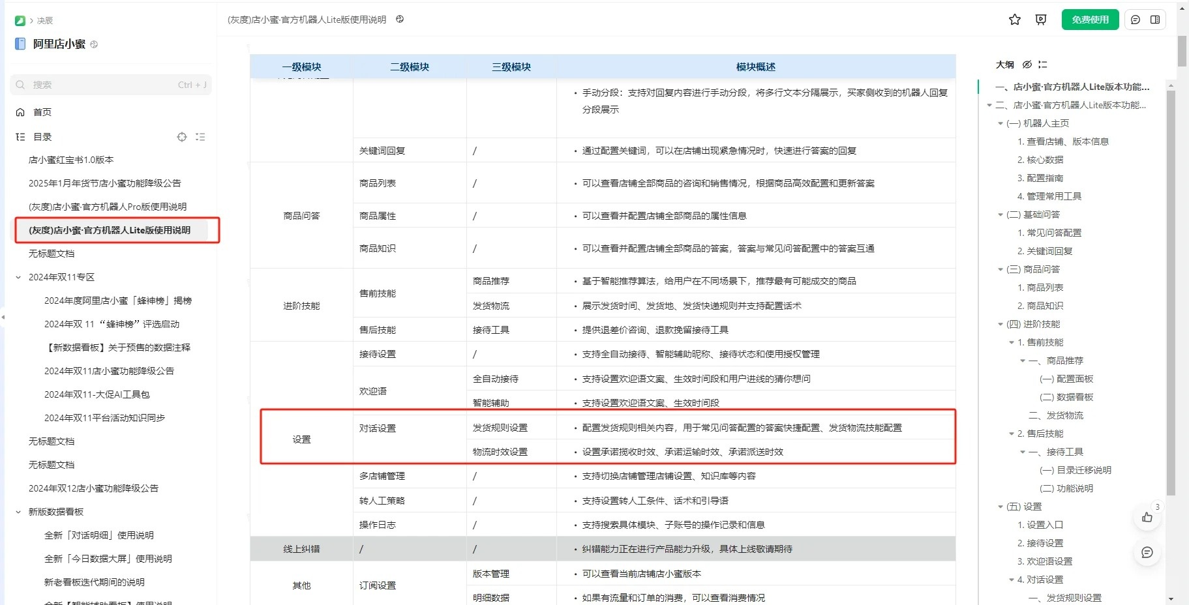Collapse outline node (三) 商品问答
Viewport: 1189px width, 605px height.
(1001, 269)
